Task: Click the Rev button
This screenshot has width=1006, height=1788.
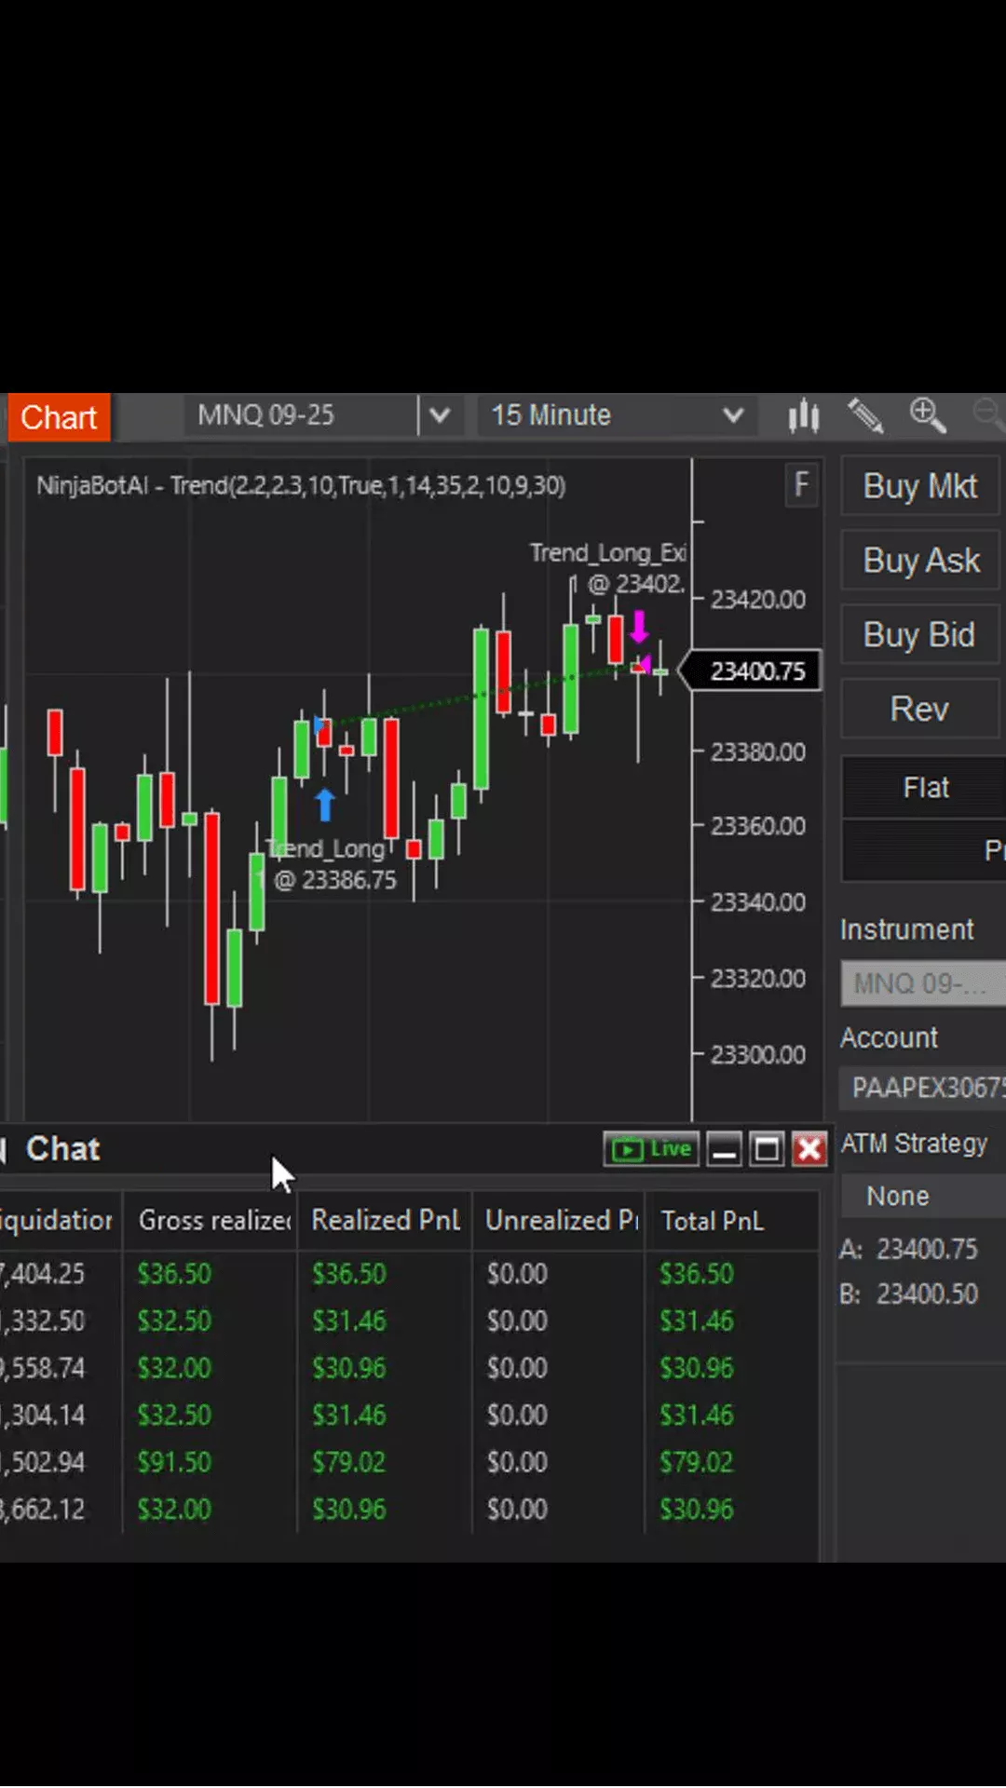Action: click(x=920, y=710)
